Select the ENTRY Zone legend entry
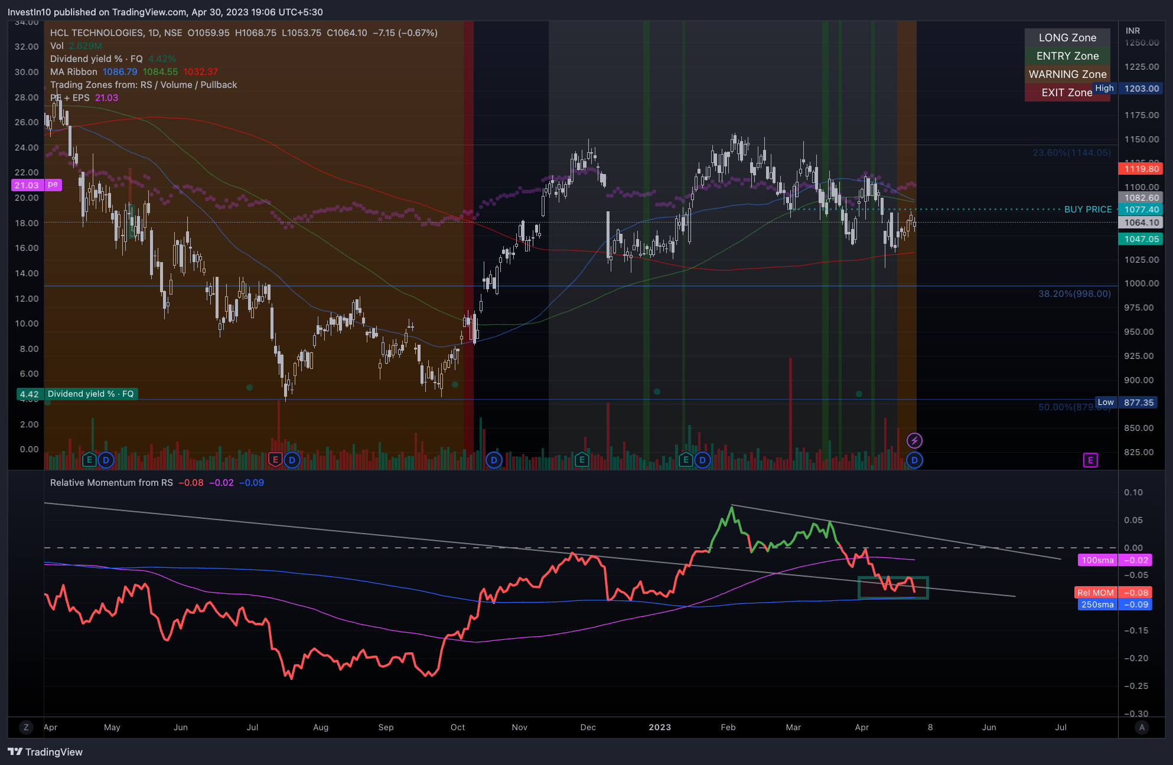The height and width of the screenshot is (765, 1173). coord(1067,56)
